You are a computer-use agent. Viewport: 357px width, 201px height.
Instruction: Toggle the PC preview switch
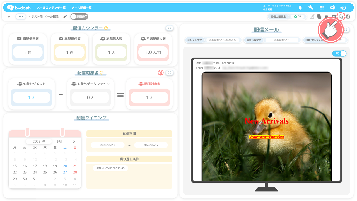(x=339, y=53)
